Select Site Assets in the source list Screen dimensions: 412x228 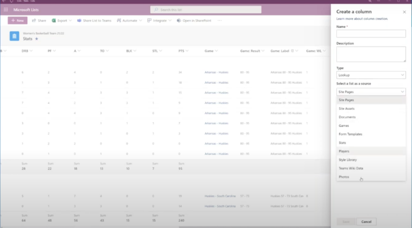371,109
